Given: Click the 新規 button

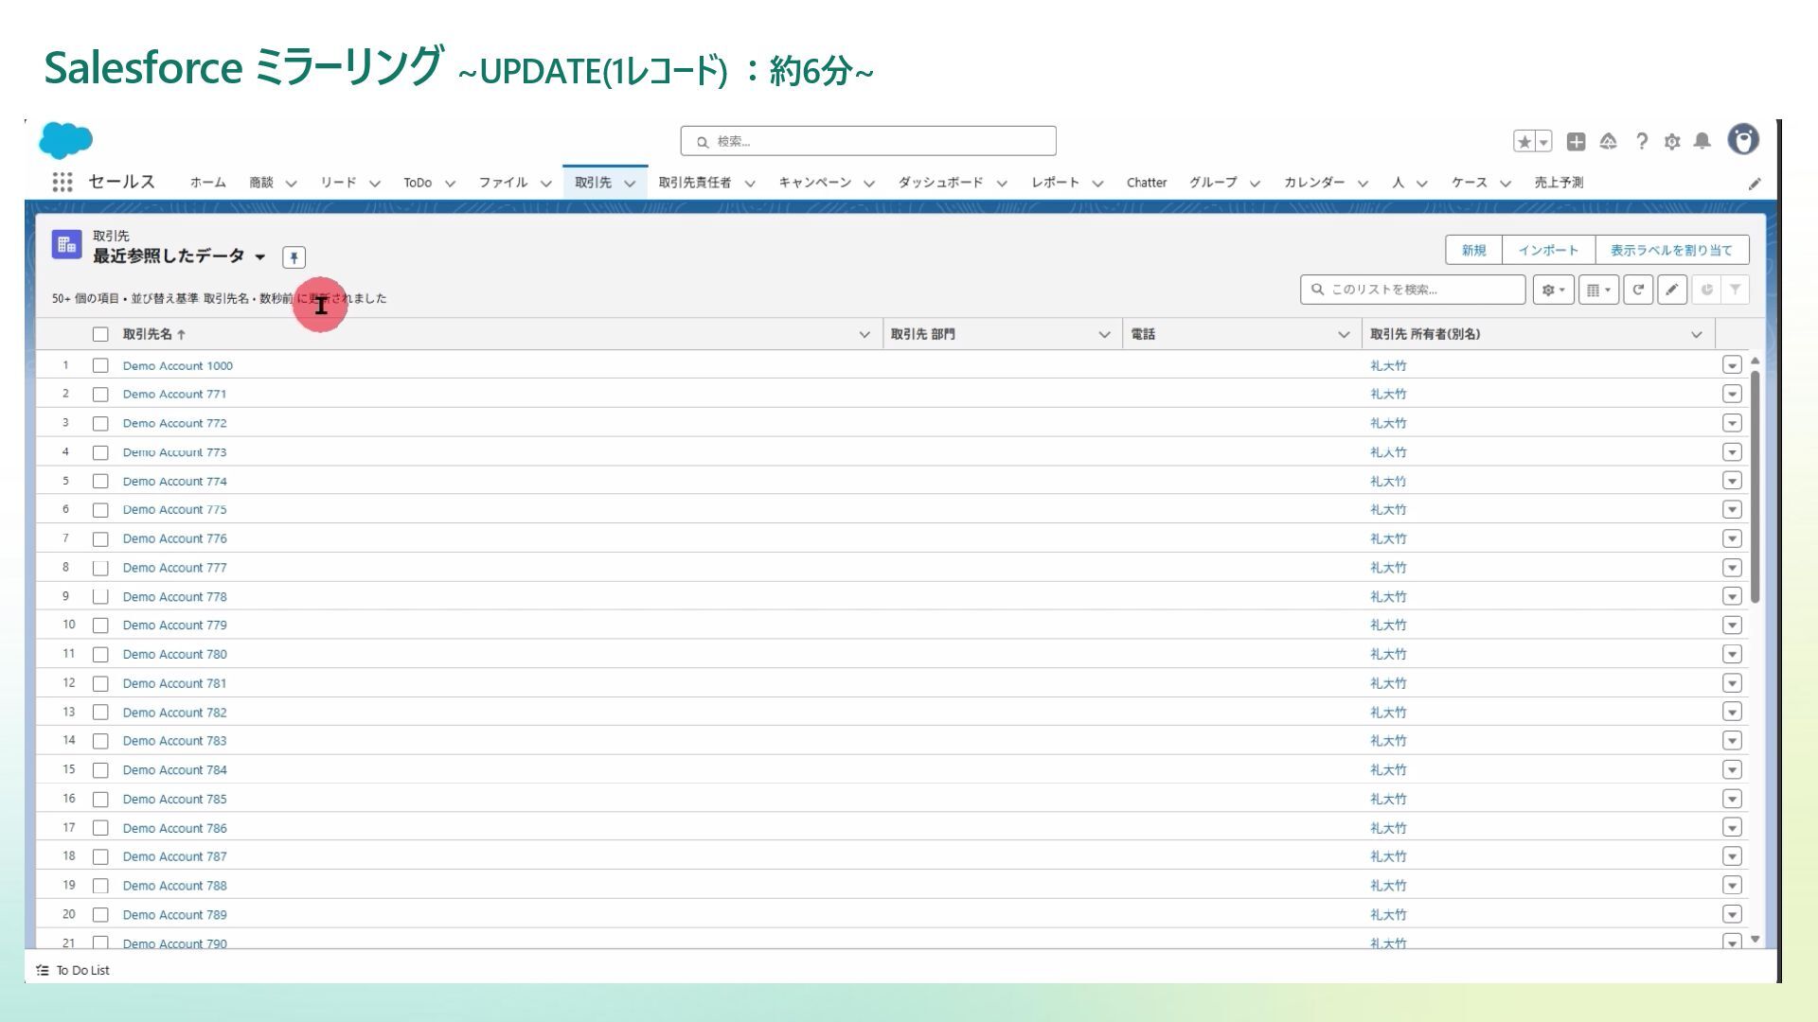Looking at the screenshot, I should click(x=1473, y=250).
